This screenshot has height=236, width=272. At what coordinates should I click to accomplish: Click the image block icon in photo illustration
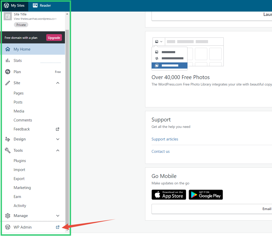coord(157,42)
